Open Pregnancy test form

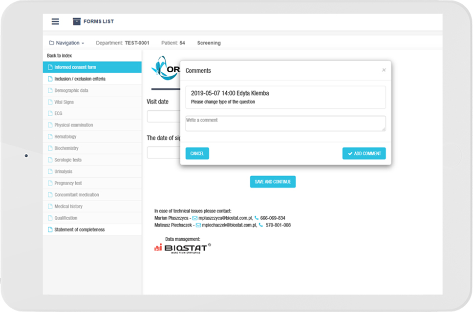tap(92, 183)
